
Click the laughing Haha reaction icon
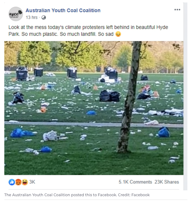point(25,182)
